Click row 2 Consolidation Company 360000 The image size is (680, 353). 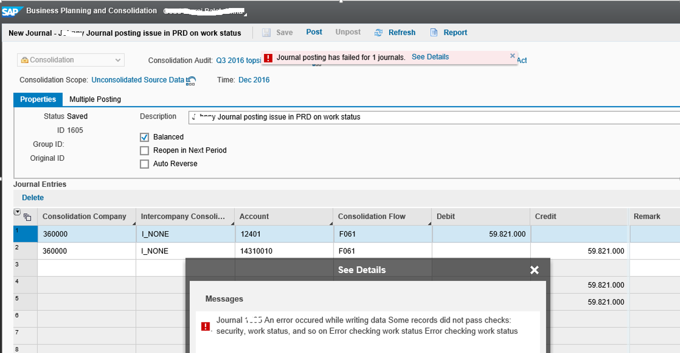[87, 251]
